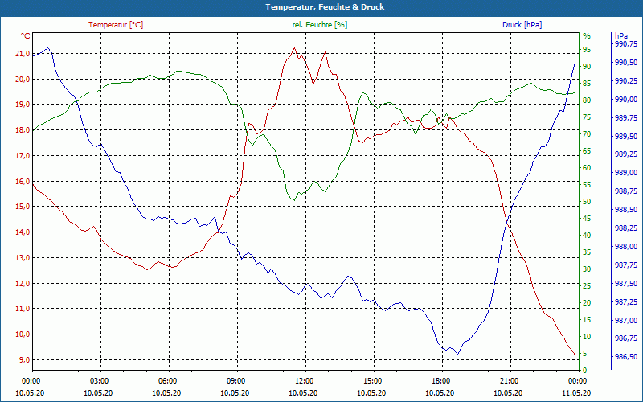Image resolution: width=643 pixels, height=402 pixels.
Task: Click pressure axis tick "986,75"
Action: 627,338
